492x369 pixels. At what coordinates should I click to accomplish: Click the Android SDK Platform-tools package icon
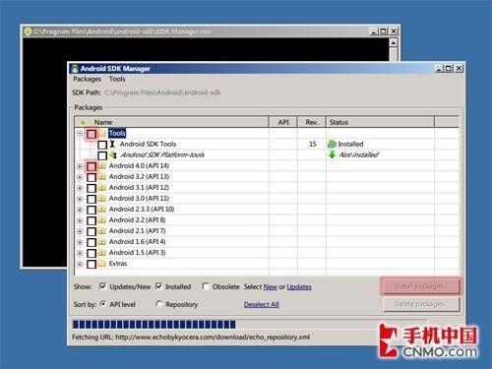113,154
